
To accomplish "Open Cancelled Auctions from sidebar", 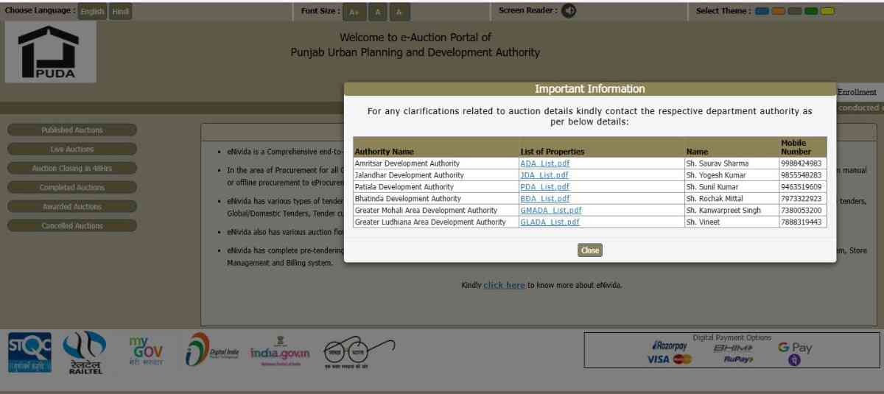I will (72, 226).
